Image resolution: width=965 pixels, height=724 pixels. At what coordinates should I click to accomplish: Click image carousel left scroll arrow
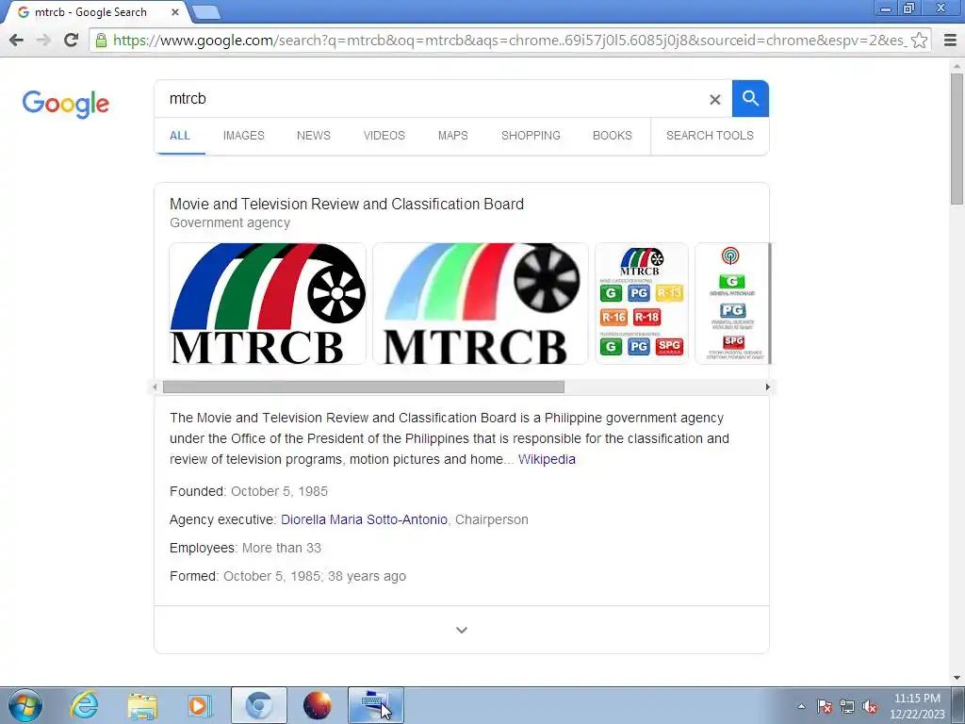[155, 387]
